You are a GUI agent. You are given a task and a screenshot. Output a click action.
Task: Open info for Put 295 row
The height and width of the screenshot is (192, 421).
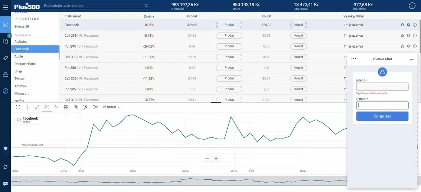(415, 46)
